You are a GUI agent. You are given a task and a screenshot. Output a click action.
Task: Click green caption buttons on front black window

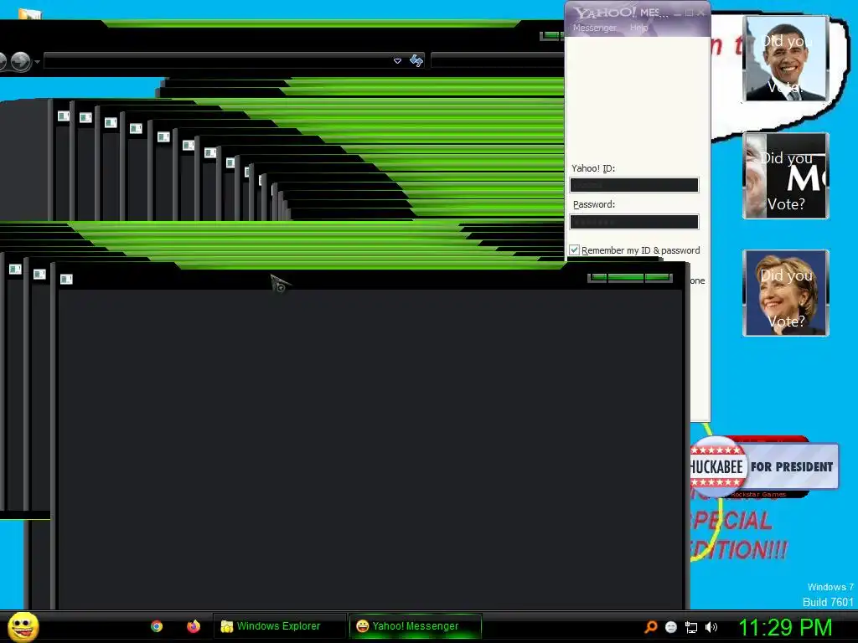(x=630, y=278)
